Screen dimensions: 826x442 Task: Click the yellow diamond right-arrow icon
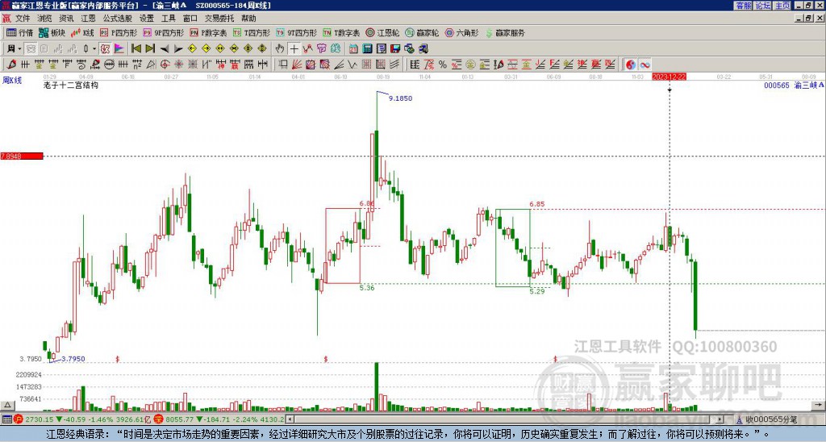(206, 49)
